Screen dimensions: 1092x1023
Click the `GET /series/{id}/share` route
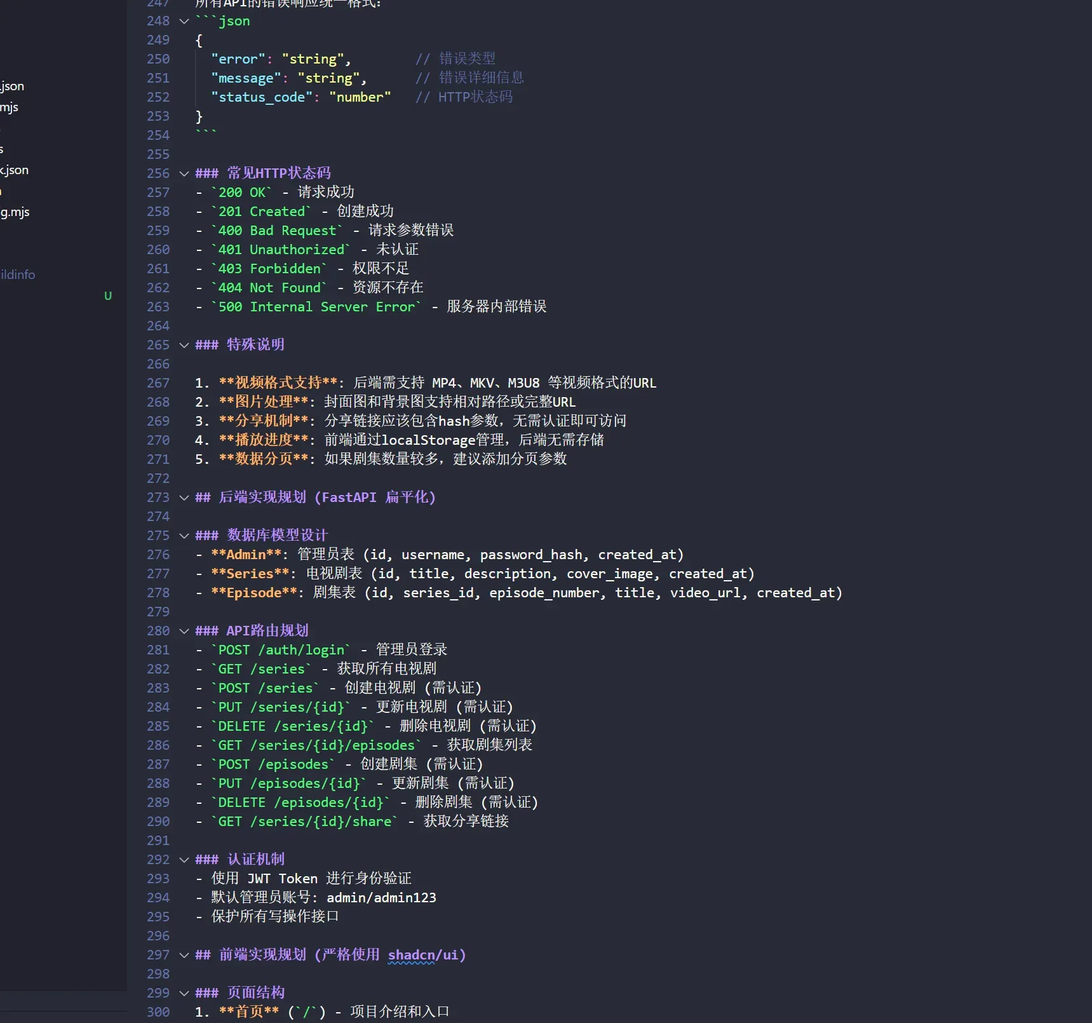[x=304, y=822]
